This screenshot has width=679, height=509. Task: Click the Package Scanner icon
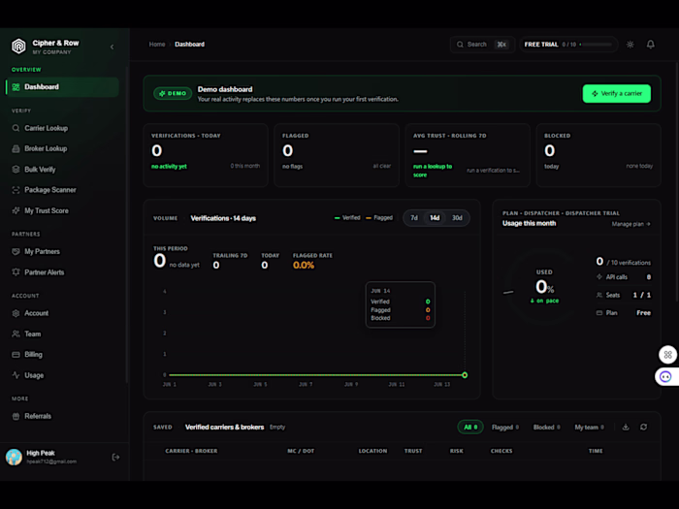coord(16,190)
